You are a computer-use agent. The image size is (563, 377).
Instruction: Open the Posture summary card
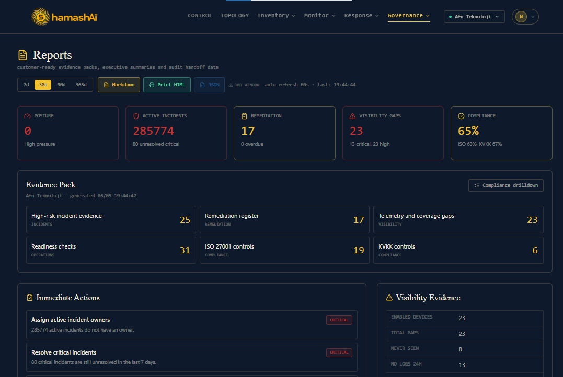coord(68,133)
